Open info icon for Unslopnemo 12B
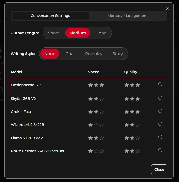This screenshot has width=179, height=182. tap(160, 84)
